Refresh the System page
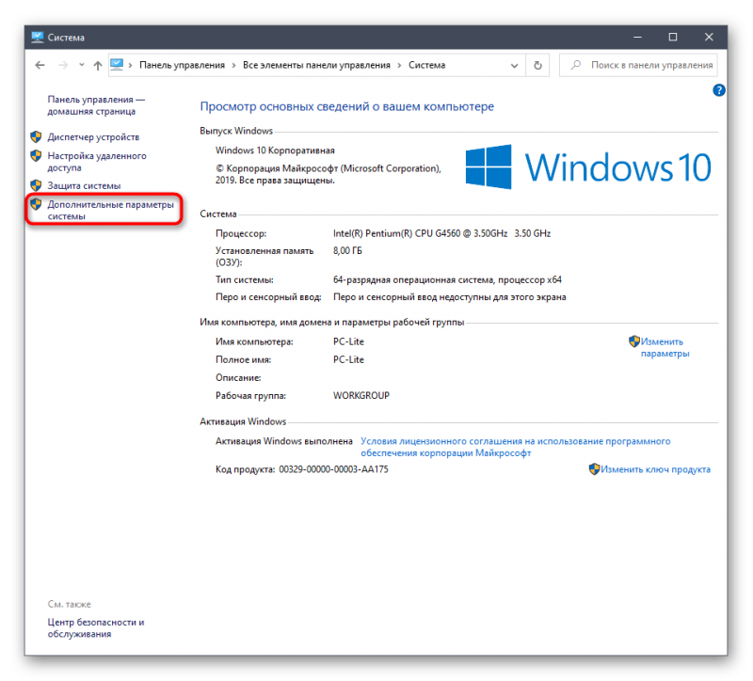 (537, 65)
